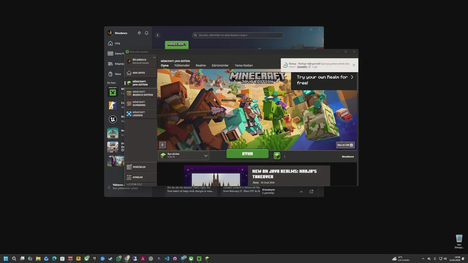Select Minecraft Legends in launcher sidebar
The height and width of the screenshot is (263, 468).
(x=140, y=114)
